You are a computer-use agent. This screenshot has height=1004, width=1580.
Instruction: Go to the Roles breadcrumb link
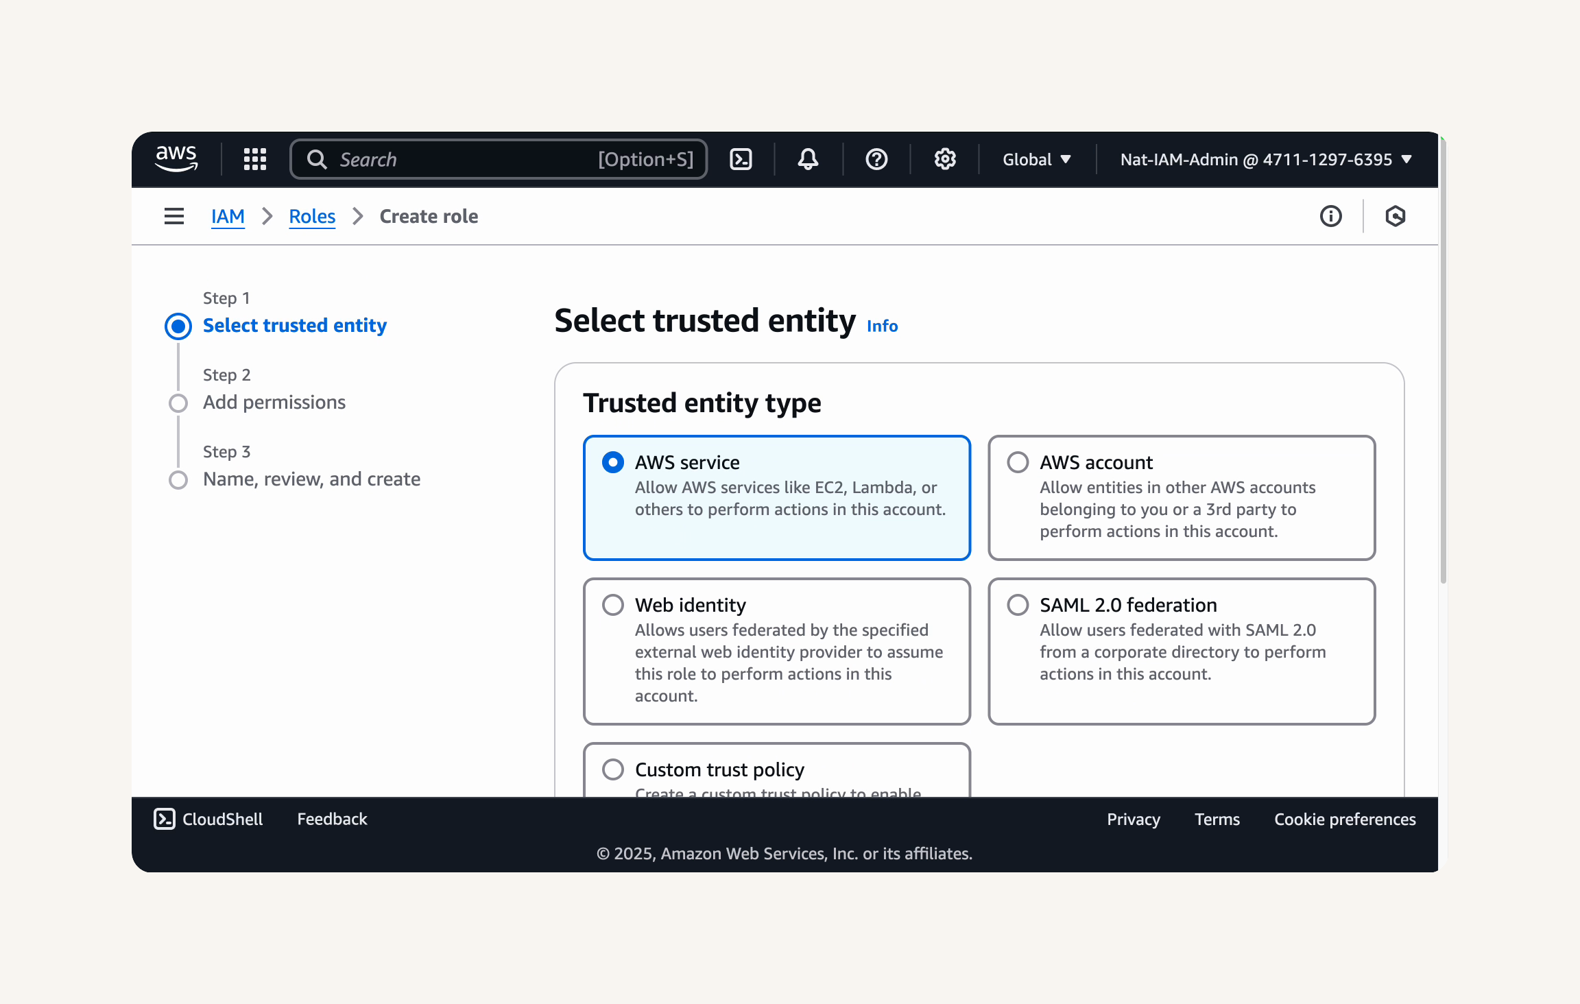tap(312, 216)
